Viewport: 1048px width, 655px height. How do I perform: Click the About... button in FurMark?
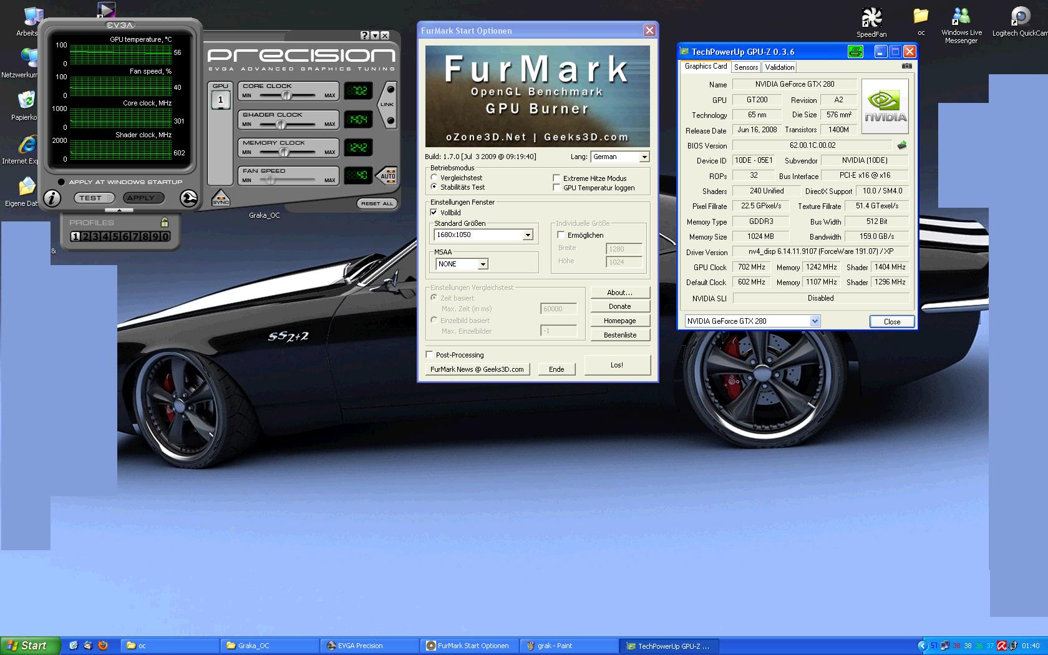pyautogui.click(x=620, y=293)
